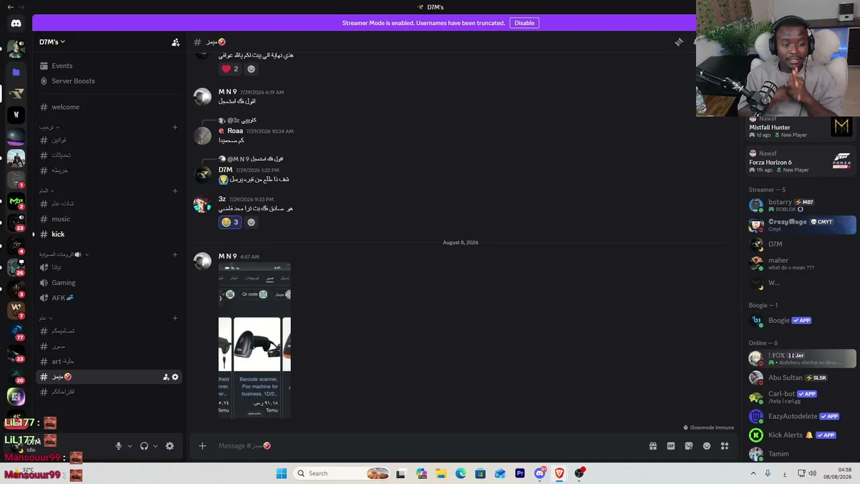Collapse the الرومات الصوتية voice category
The width and height of the screenshot is (860, 484).
click(64, 255)
